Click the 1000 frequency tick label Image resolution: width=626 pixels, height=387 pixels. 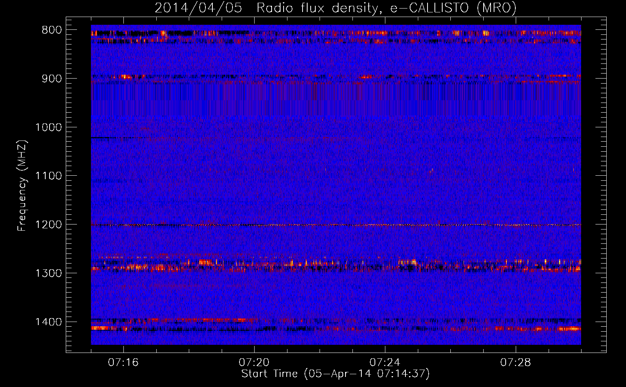[48, 127]
